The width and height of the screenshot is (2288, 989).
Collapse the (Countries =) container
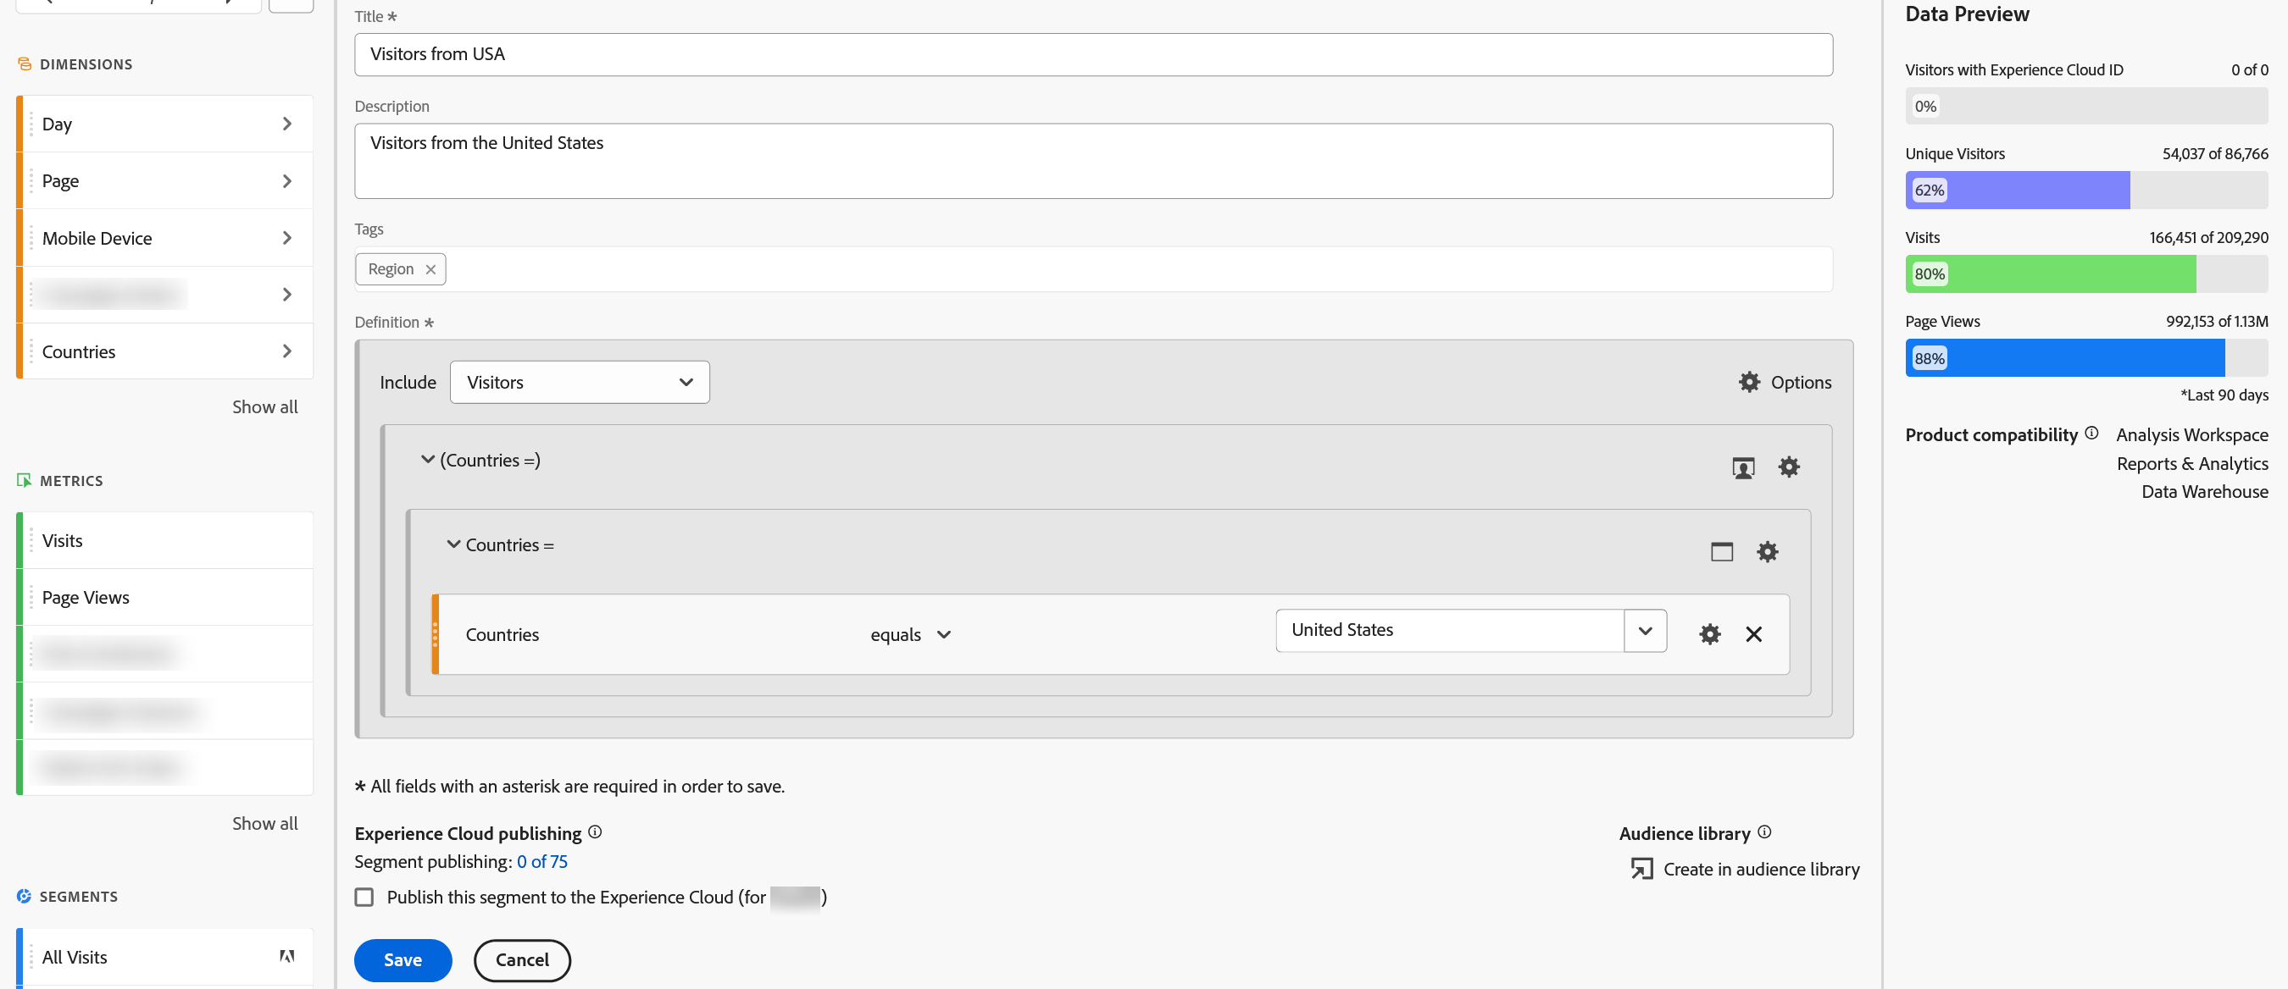point(427,460)
